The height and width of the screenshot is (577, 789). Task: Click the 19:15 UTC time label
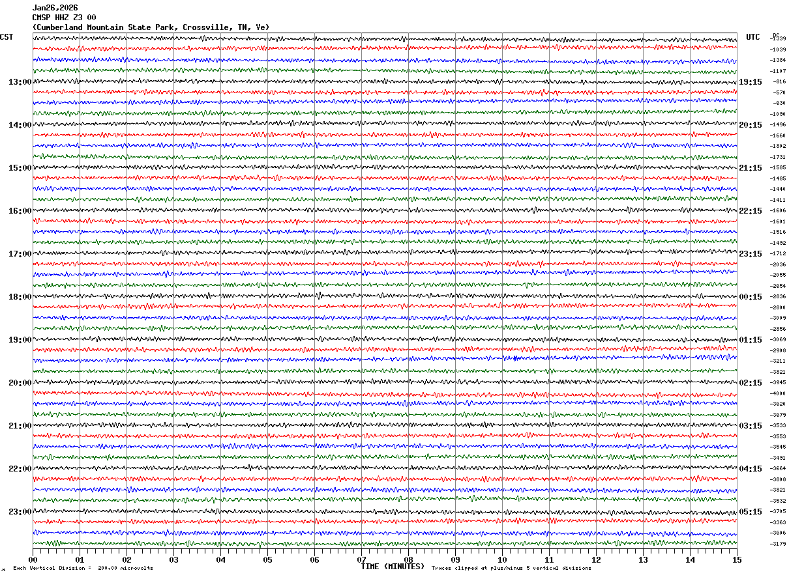[751, 82]
